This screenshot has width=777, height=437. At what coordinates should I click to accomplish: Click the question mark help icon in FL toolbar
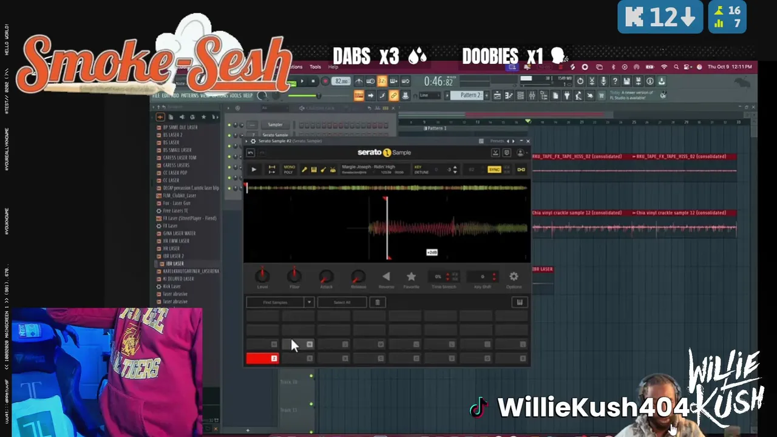tap(615, 81)
